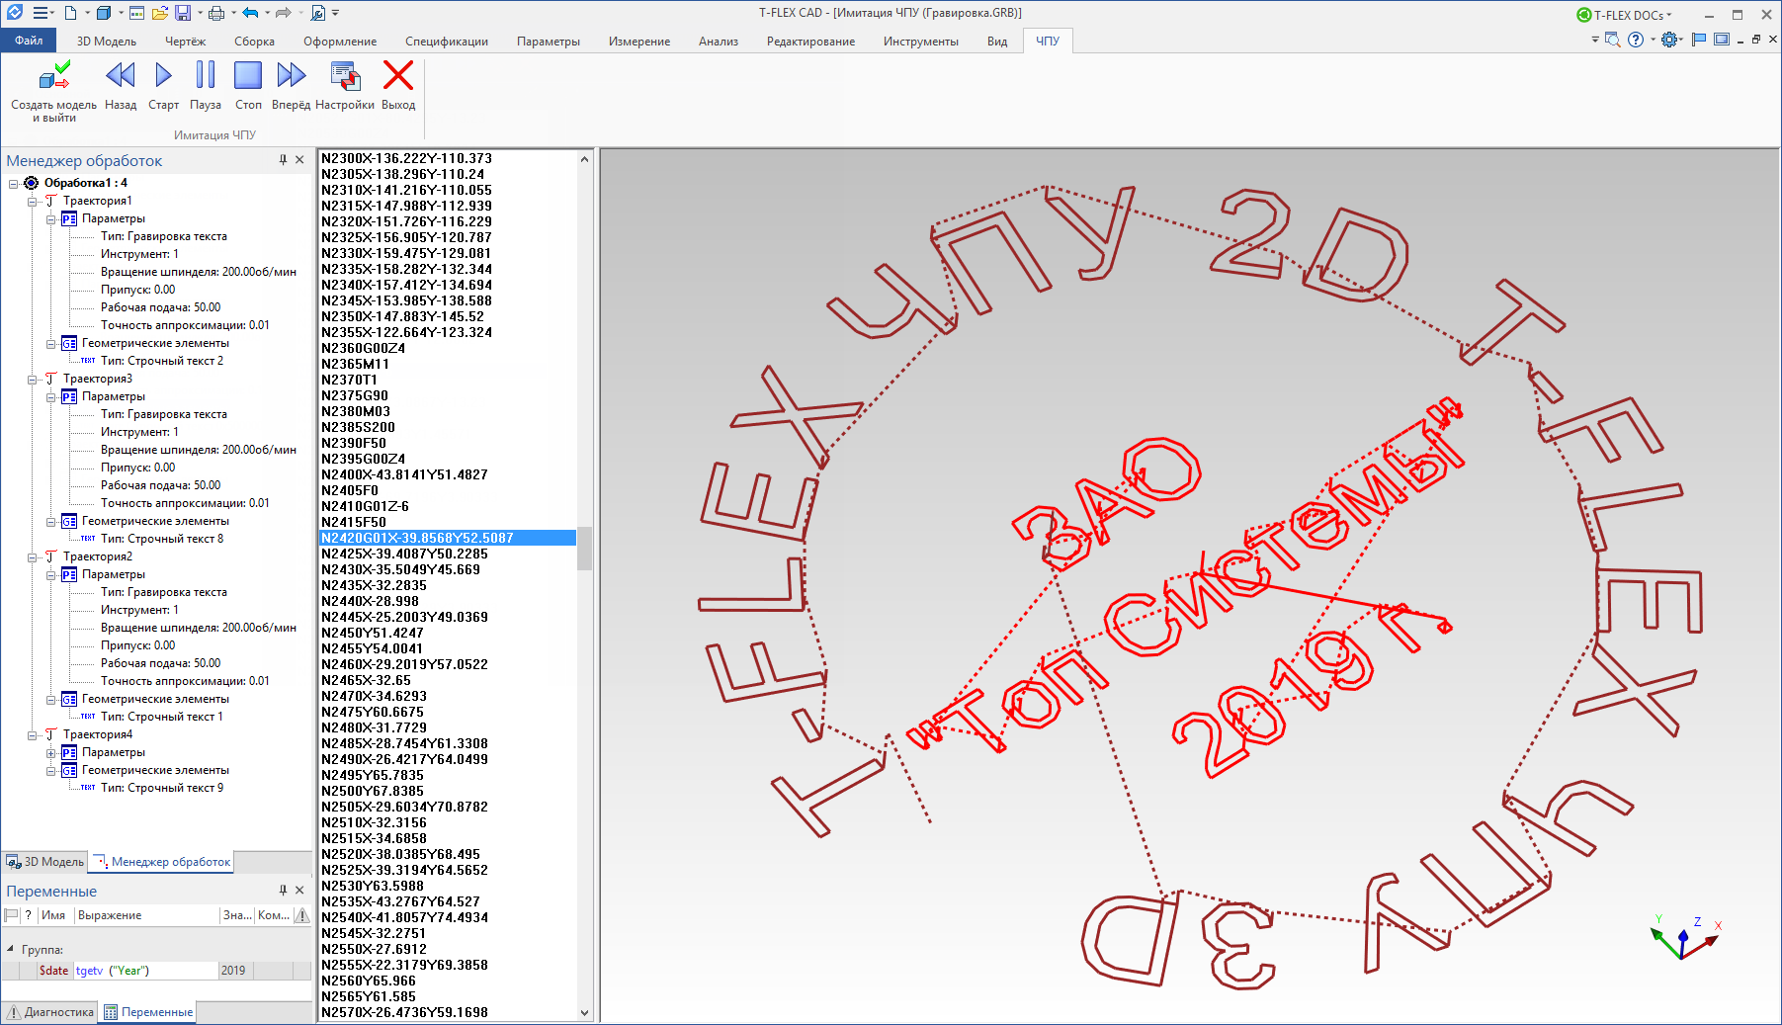
Task: Select the Переменные bottom tab
Action: click(x=148, y=1012)
